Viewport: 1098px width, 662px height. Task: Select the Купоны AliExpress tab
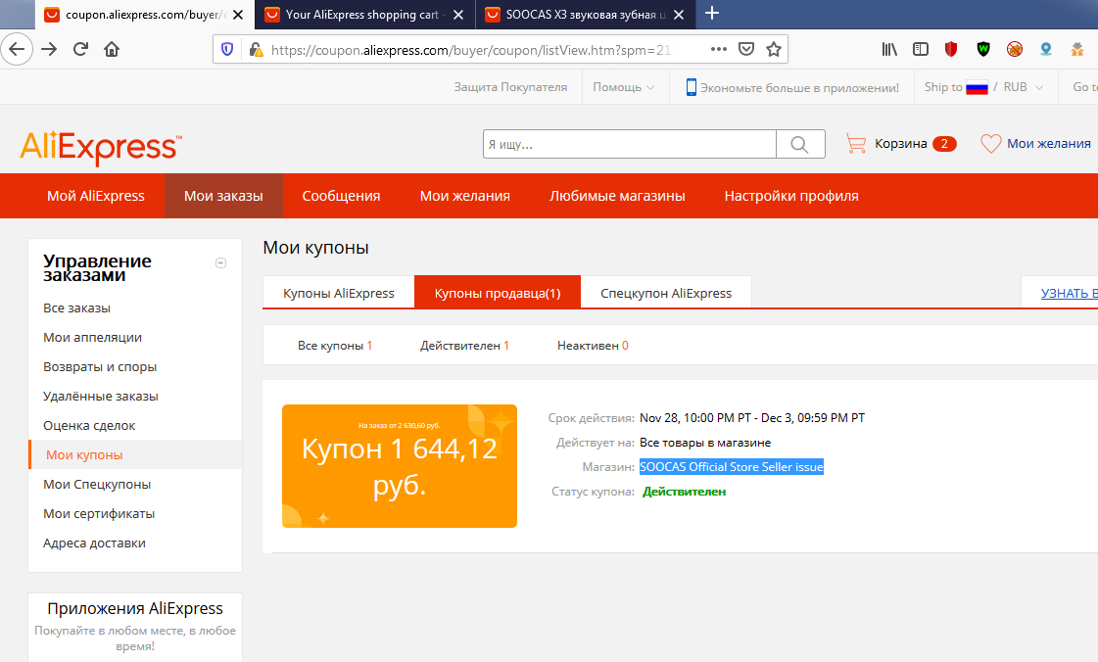click(339, 293)
